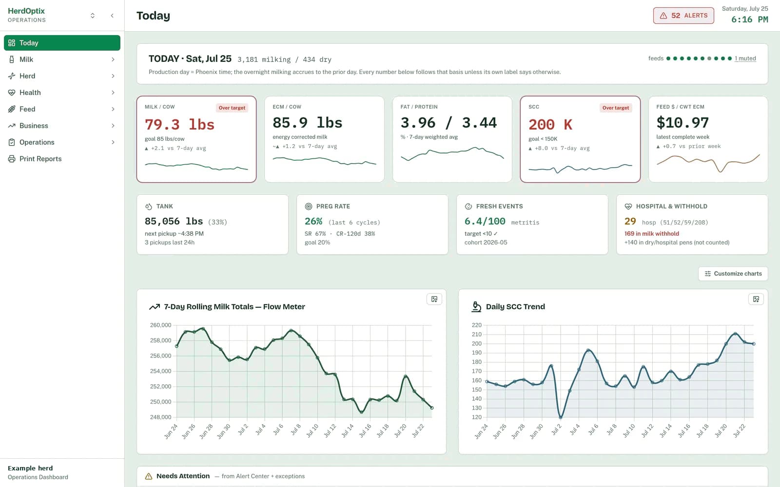Open the Business menu item

pos(62,126)
